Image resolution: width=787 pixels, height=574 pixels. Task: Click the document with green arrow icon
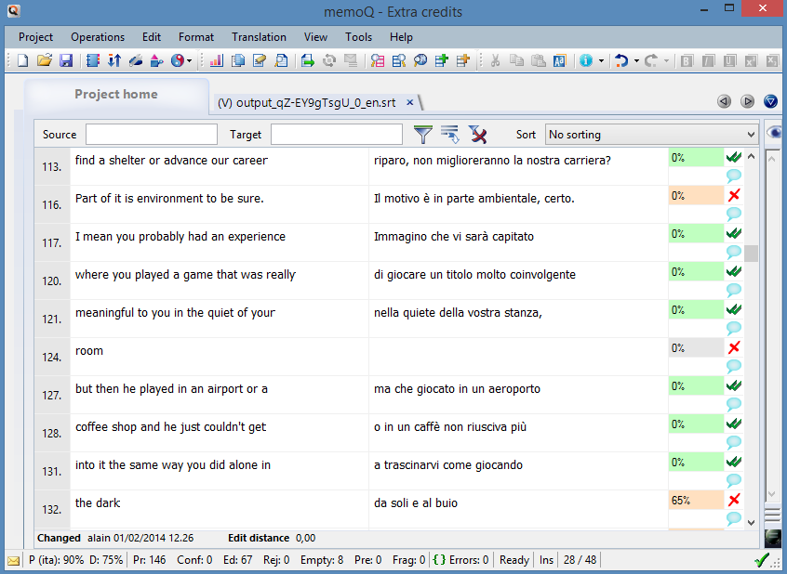308,60
